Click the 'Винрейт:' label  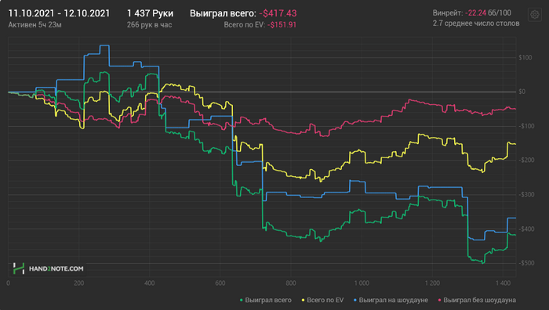click(x=448, y=13)
